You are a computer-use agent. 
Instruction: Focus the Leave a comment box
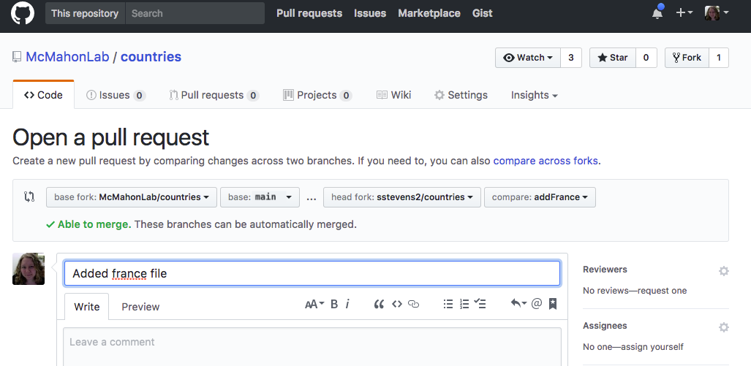point(312,347)
